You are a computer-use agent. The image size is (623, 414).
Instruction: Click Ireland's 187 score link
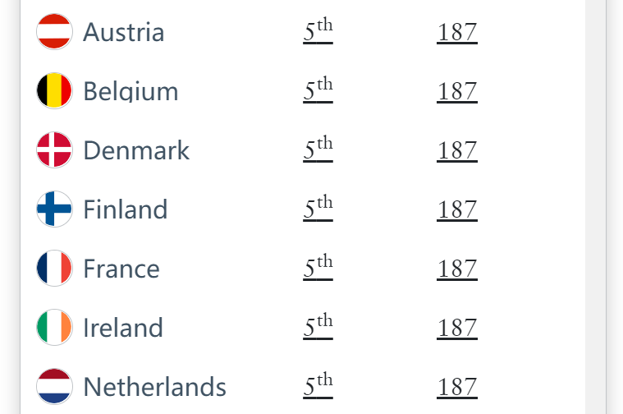pyautogui.click(x=457, y=329)
